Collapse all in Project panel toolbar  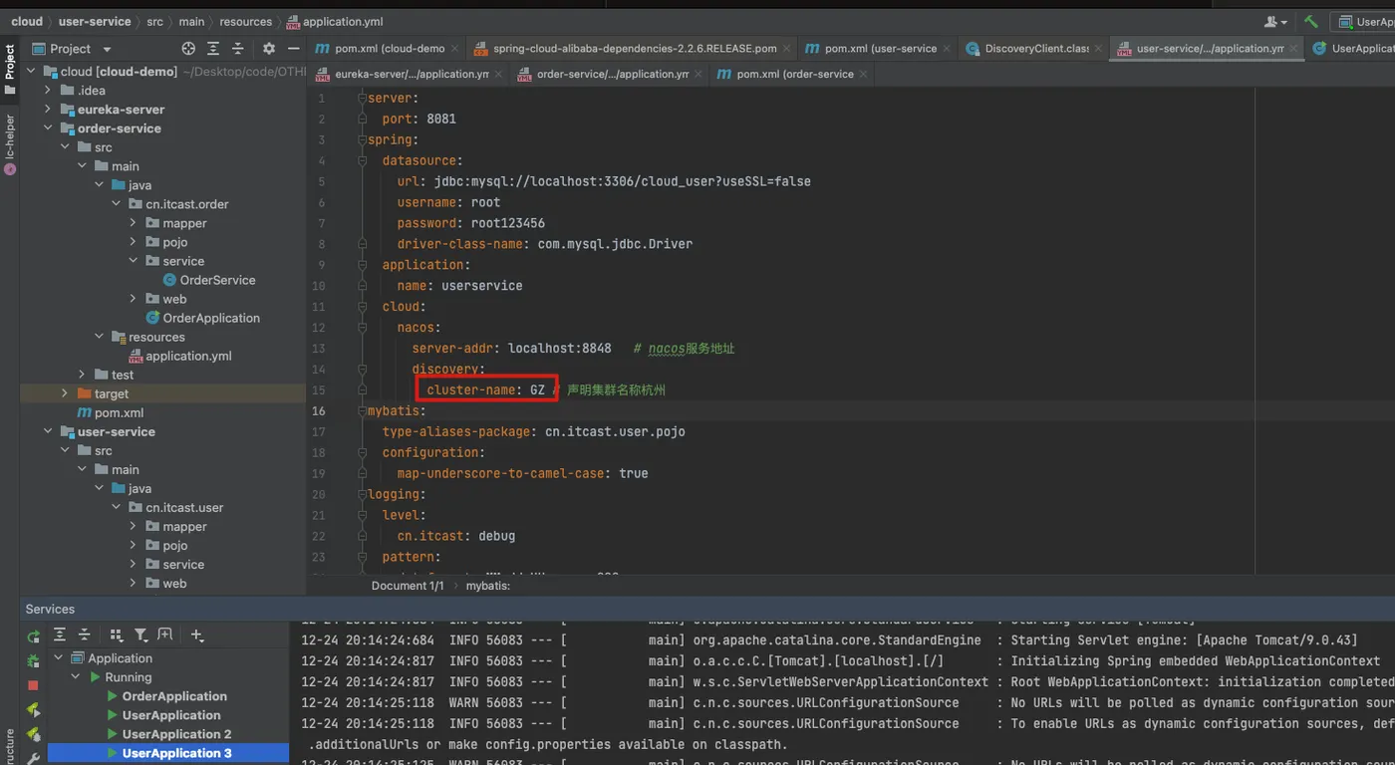click(x=238, y=49)
